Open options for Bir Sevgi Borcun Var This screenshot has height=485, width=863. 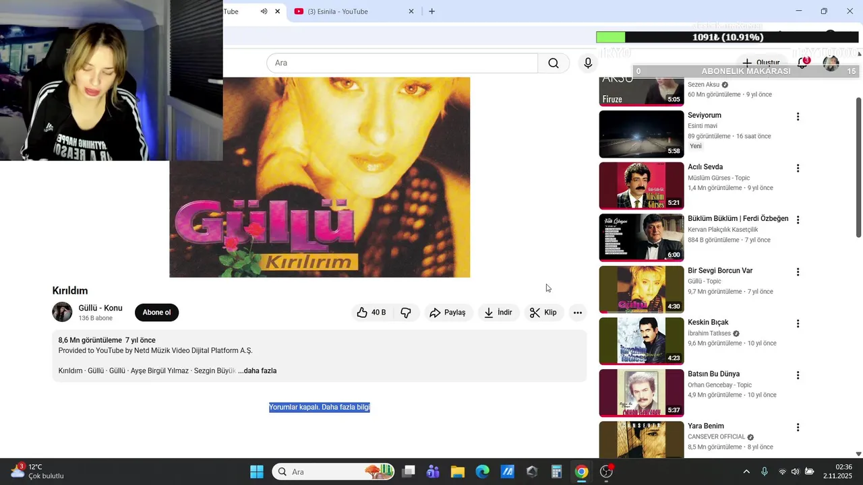798,271
